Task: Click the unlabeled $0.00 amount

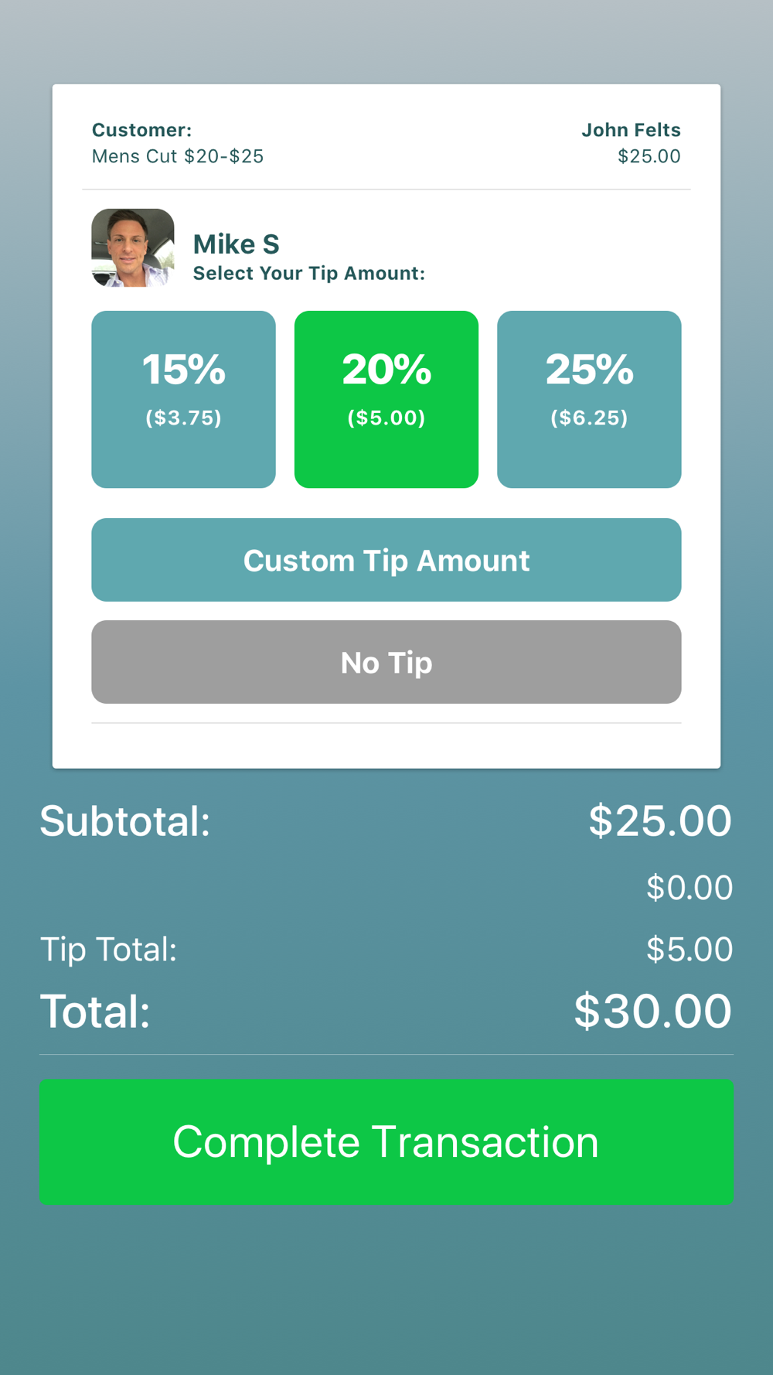Action: pyautogui.click(x=689, y=887)
